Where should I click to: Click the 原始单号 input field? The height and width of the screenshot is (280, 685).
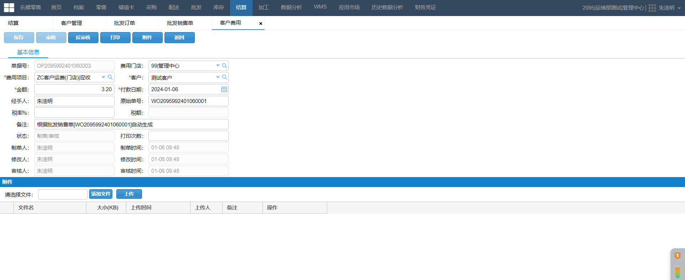pyautogui.click(x=188, y=101)
